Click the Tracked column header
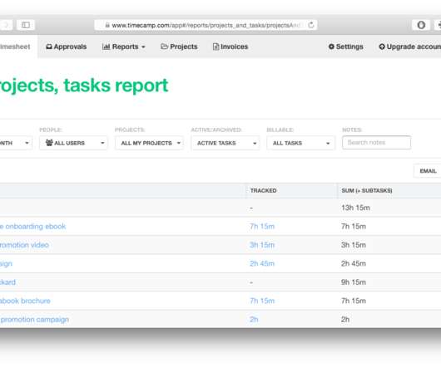The height and width of the screenshot is (367, 441). pyautogui.click(x=263, y=190)
